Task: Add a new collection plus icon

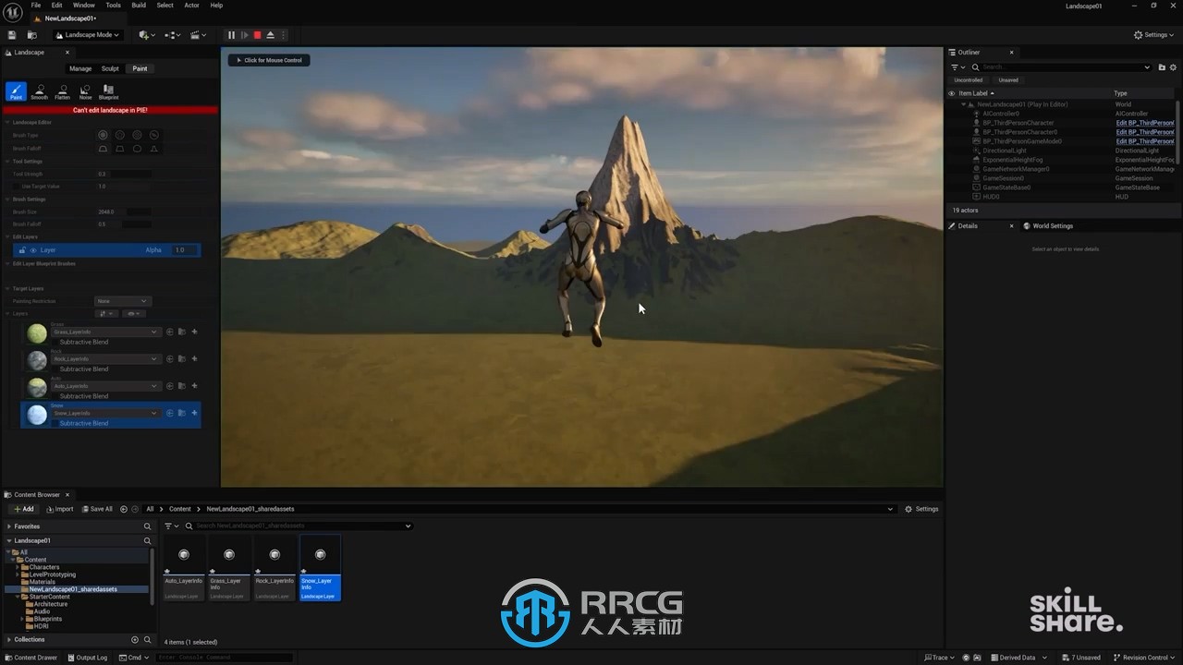Action: (x=135, y=639)
